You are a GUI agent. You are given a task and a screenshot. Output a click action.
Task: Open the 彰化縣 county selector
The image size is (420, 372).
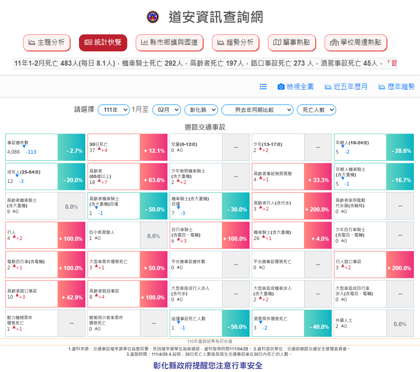coord(201,110)
